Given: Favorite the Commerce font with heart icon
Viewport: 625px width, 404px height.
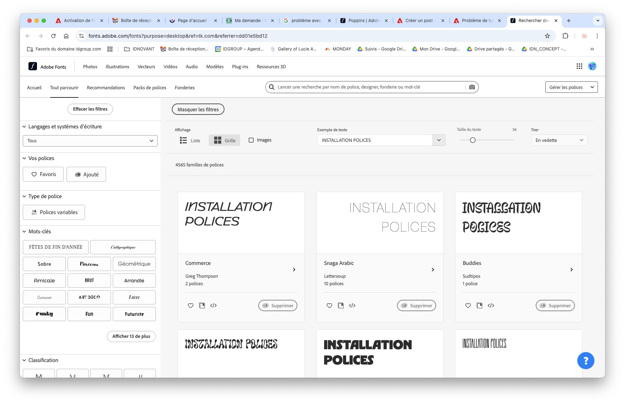Looking at the screenshot, I should (x=191, y=305).
